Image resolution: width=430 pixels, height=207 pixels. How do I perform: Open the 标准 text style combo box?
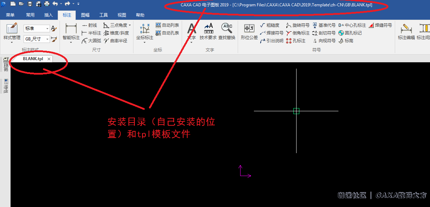point(37,29)
